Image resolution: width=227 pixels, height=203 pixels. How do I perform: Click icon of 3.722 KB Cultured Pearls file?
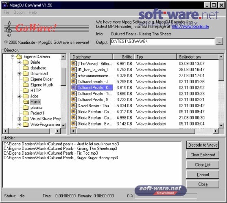tap(74, 99)
